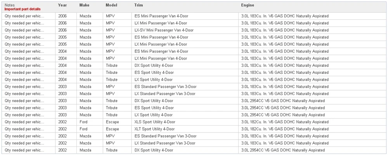Select the XLT Sport Utility 4-Door trim
This screenshot has height=155, width=388.
pos(155,129)
